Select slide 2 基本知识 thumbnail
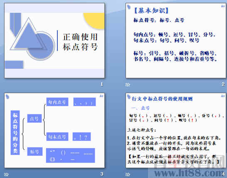This screenshot has width=227, height=178. coord(175,41)
